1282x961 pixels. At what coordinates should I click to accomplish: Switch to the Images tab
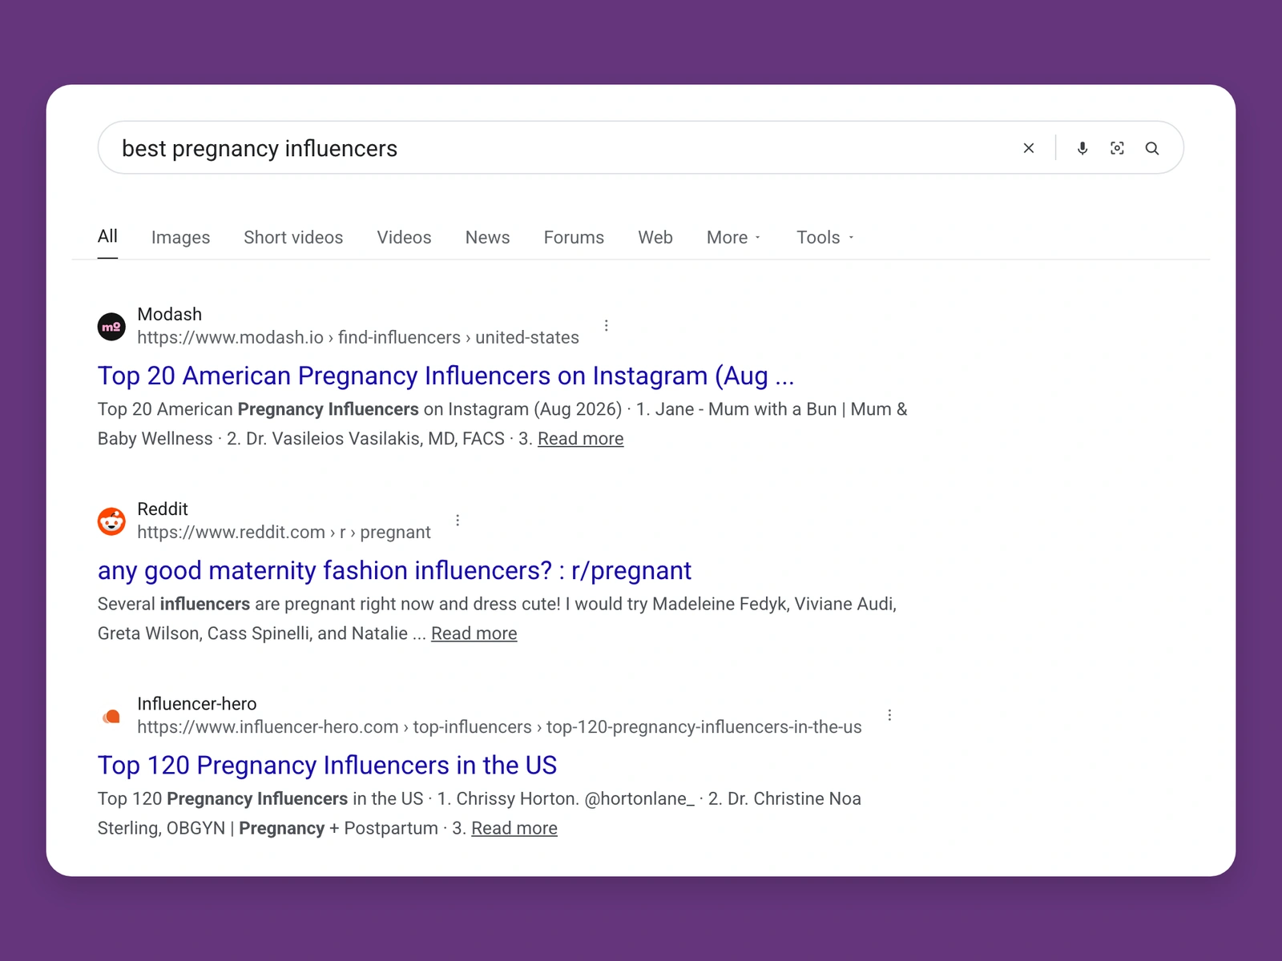point(180,237)
